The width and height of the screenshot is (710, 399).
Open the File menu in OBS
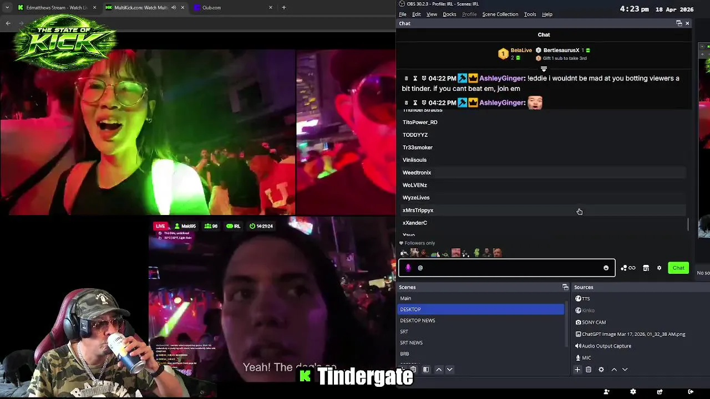click(x=403, y=14)
